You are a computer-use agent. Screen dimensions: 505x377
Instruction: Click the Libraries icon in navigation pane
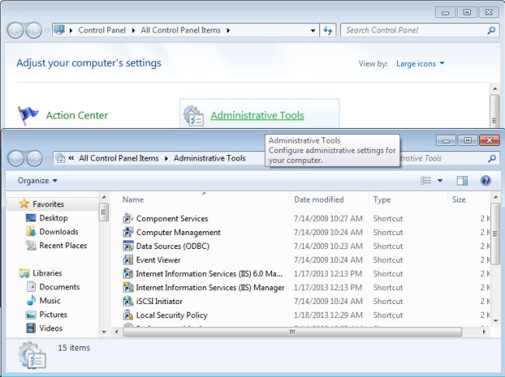tap(24, 273)
